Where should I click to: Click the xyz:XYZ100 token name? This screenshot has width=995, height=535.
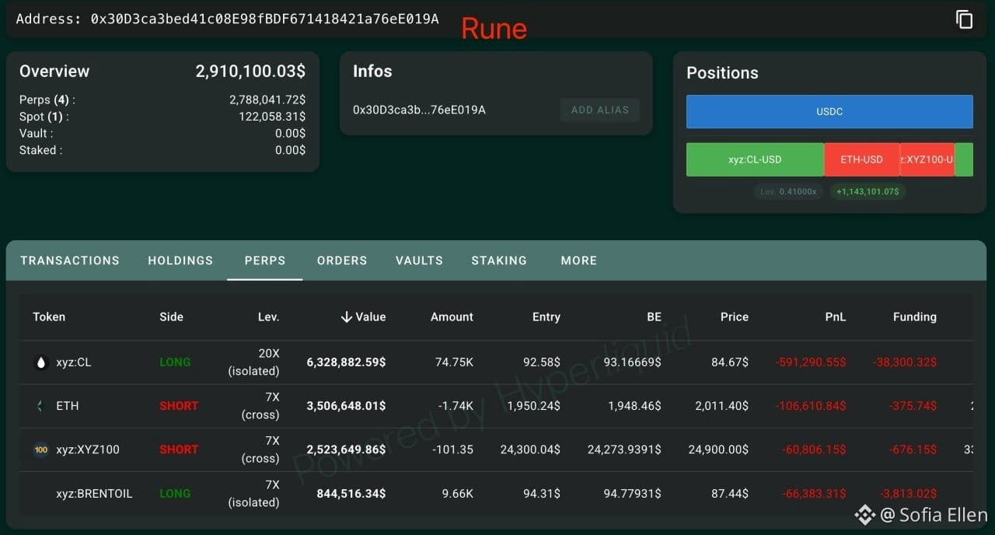[88, 449]
